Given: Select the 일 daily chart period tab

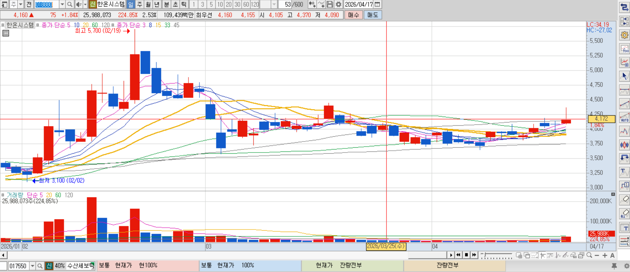Looking at the screenshot, I should [131, 4].
